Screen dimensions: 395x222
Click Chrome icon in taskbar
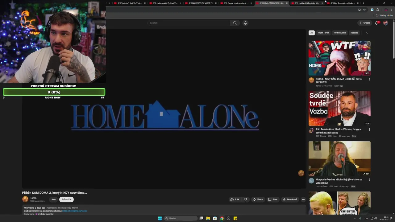pyautogui.click(x=222, y=218)
